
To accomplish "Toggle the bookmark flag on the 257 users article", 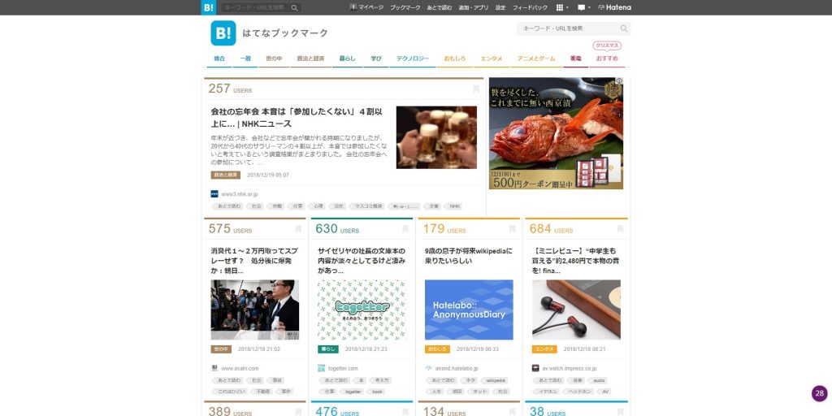I will pos(476,89).
